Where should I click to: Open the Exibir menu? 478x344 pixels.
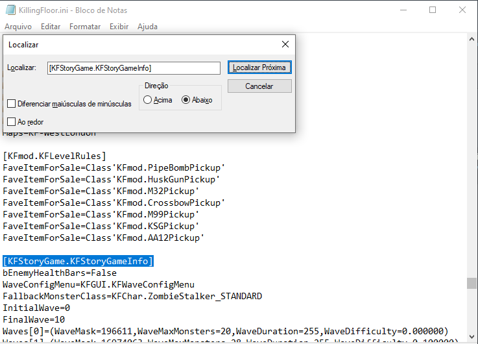(x=119, y=27)
